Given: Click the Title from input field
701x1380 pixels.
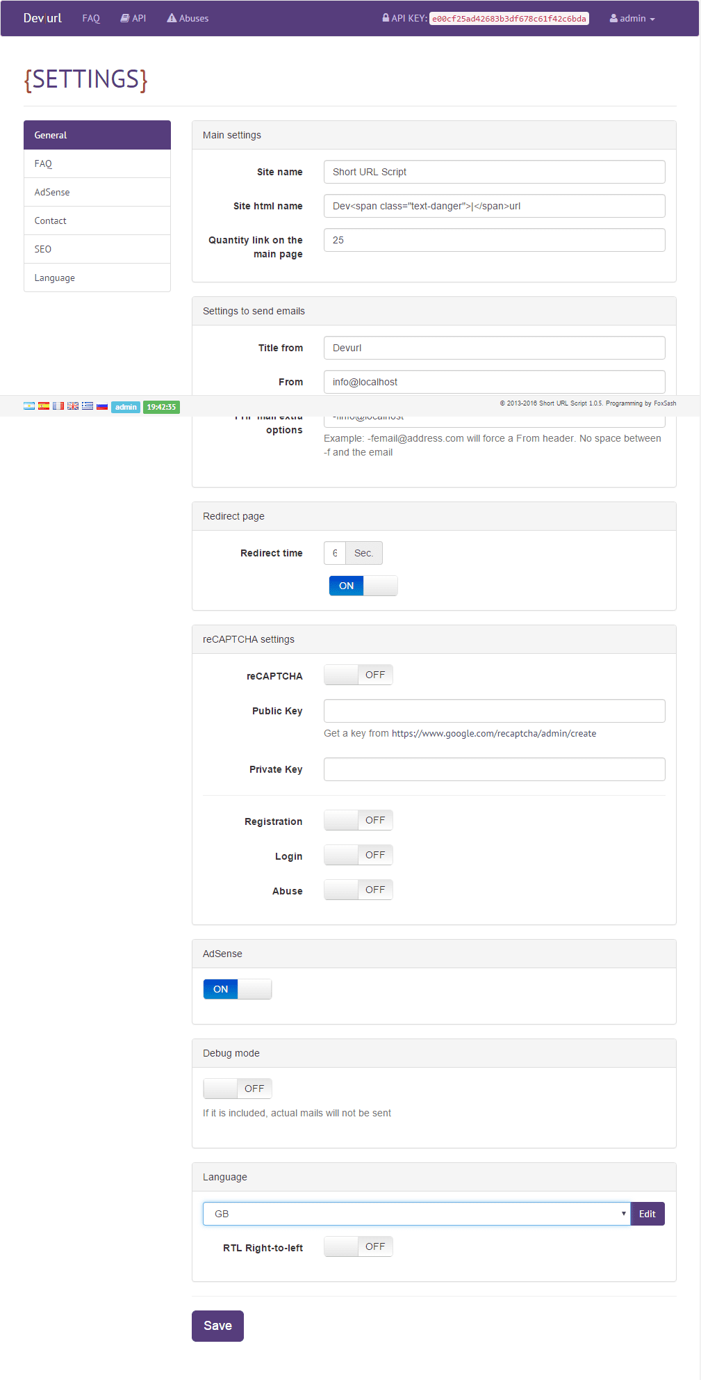Looking at the screenshot, I should tap(495, 348).
